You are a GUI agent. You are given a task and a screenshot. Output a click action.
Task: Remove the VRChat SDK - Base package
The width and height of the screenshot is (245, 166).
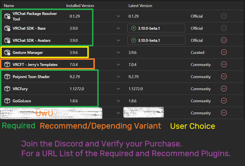[x=224, y=28]
